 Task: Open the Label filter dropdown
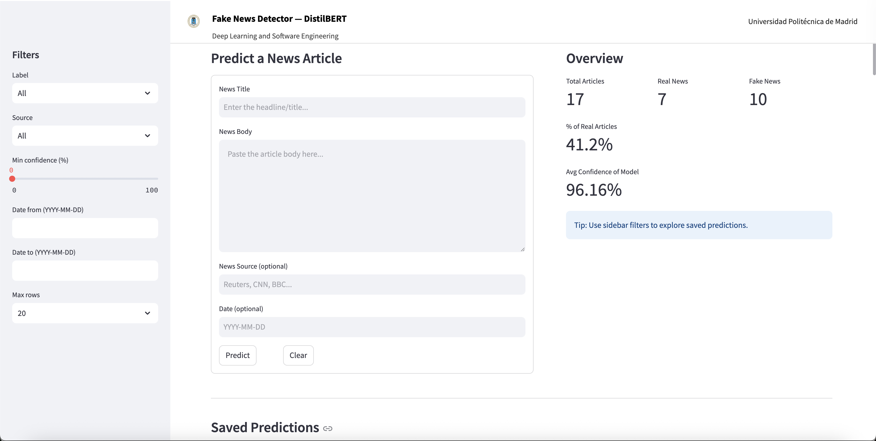tap(85, 93)
